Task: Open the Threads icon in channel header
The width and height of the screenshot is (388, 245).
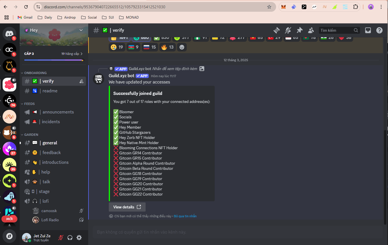Action: pyautogui.click(x=276, y=30)
